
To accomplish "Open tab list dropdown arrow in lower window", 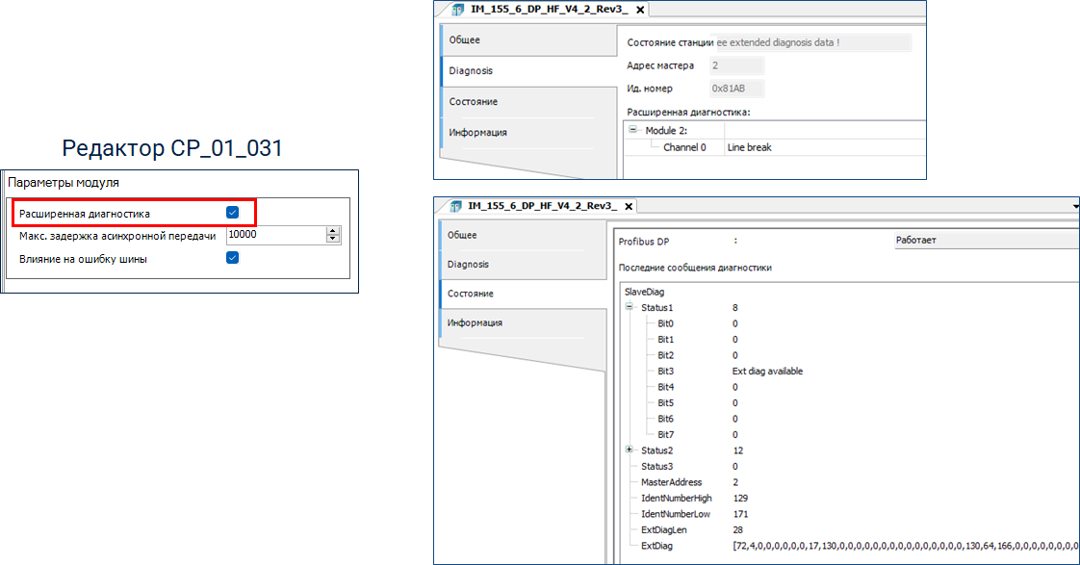I will click(1075, 206).
